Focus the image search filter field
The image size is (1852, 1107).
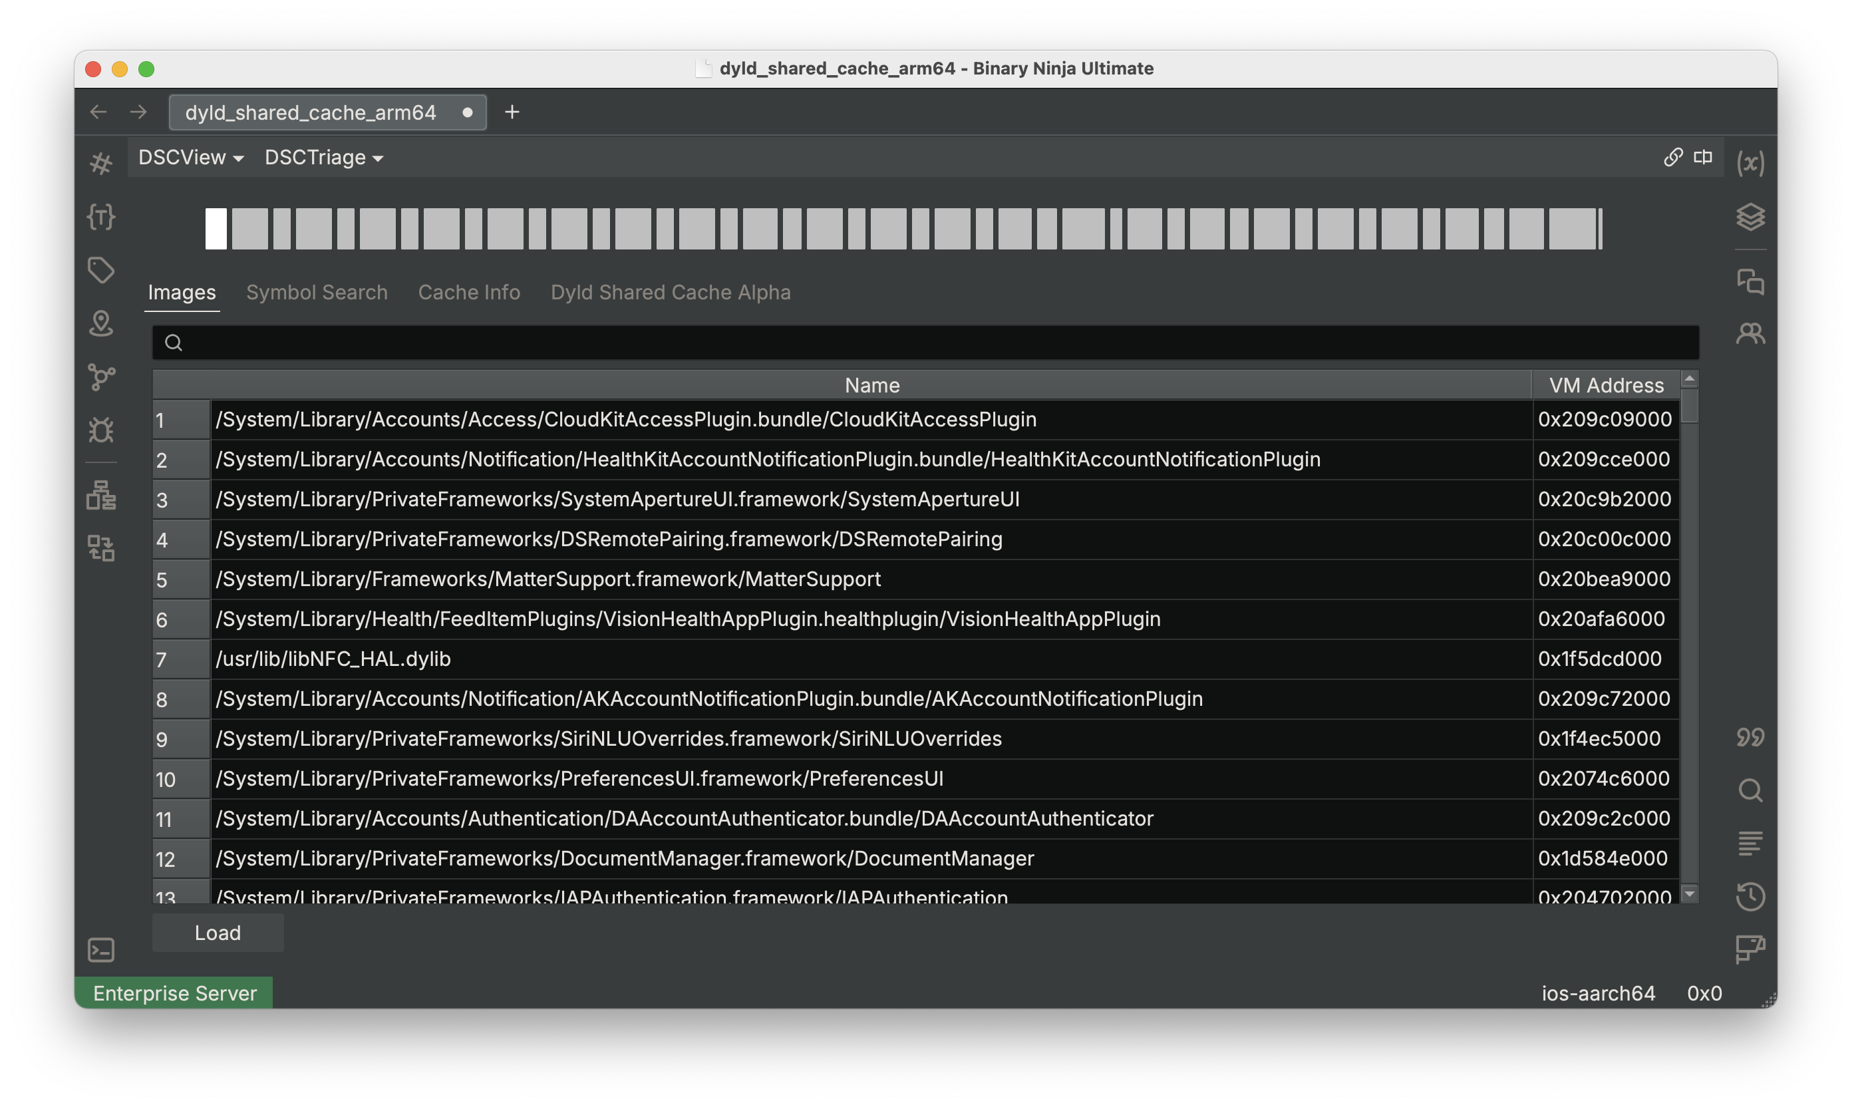[x=925, y=343]
